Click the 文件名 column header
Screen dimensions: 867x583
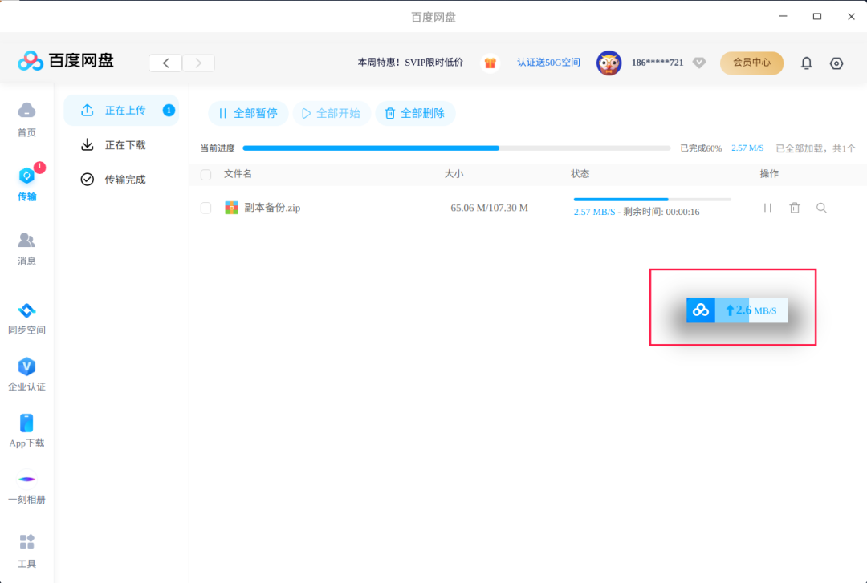(x=238, y=174)
